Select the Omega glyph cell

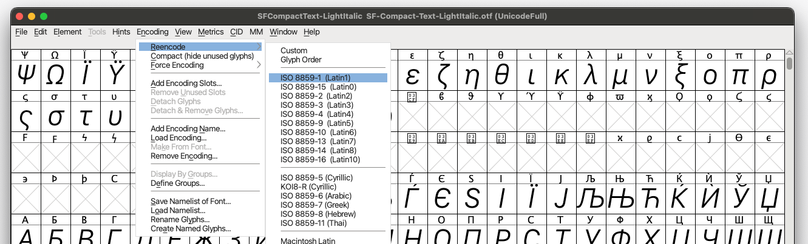[x=56, y=76]
